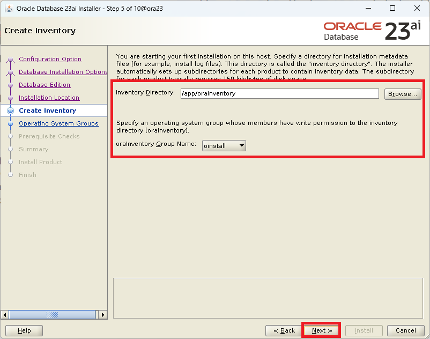Click Browse to choose inventory directory
Image resolution: width=430 pixels, height=339 pixels.
pos(402,94)
